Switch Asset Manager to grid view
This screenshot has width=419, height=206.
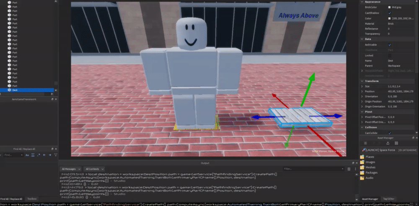[x=396, y=143]
